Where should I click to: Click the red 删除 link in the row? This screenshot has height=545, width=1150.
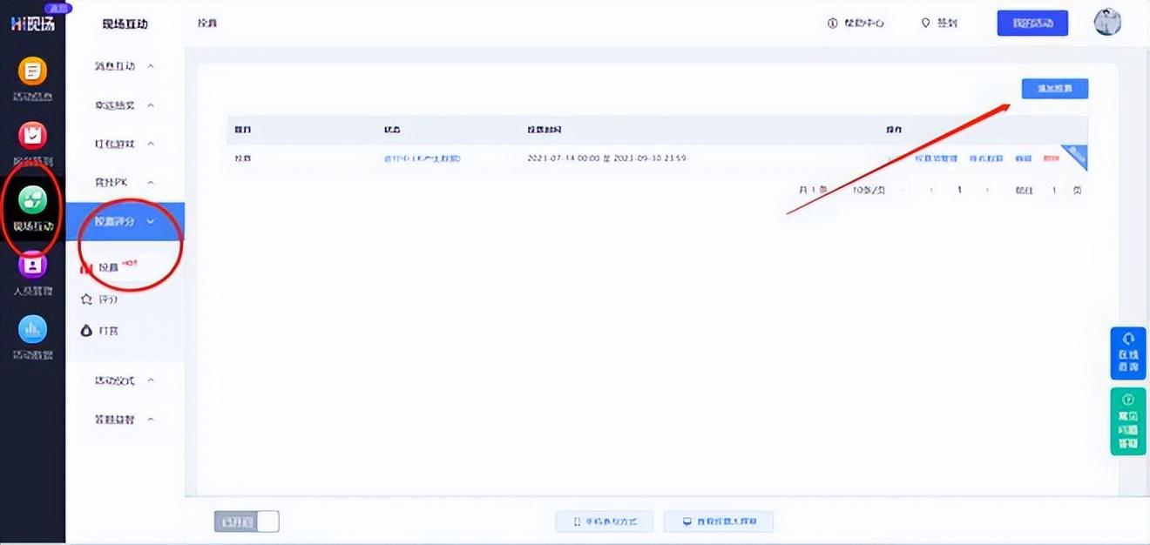[x=1051, y=158]
